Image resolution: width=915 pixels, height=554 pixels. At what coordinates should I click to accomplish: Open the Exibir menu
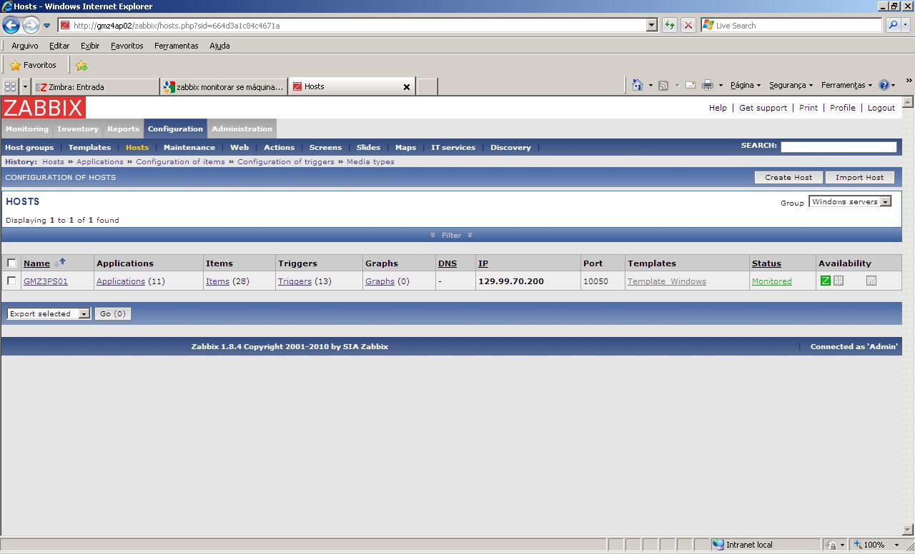(x=90, y=46)
